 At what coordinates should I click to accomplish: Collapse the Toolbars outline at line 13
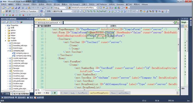45,39
